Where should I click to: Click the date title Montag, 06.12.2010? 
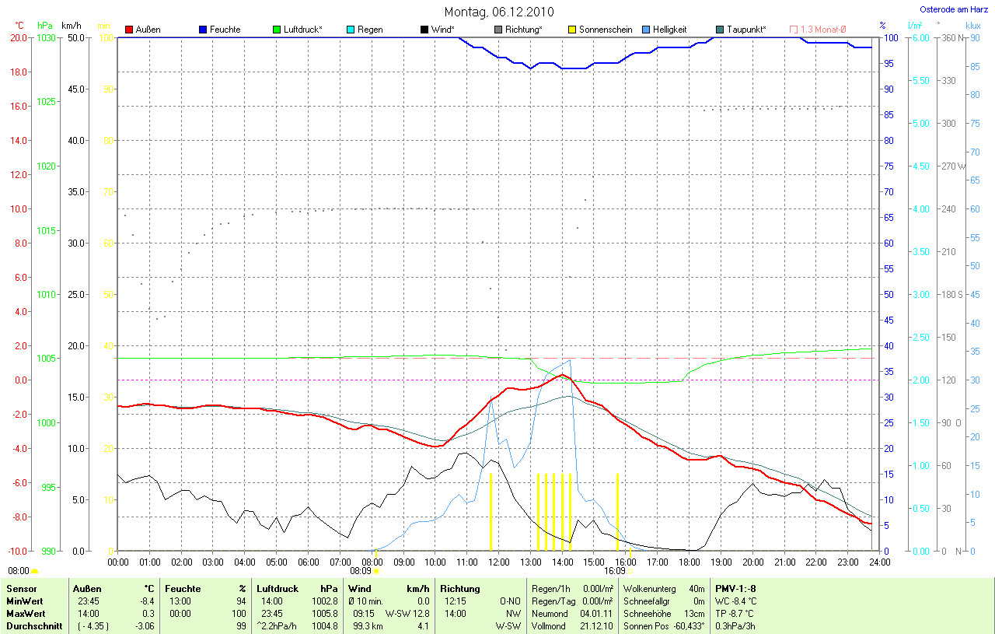pyautogui.click(x=499, y=12)
